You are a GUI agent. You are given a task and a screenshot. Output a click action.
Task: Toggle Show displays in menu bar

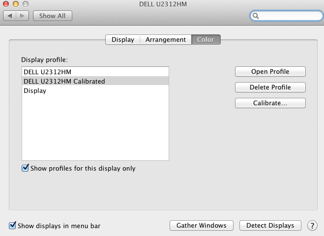coord(12,225)
